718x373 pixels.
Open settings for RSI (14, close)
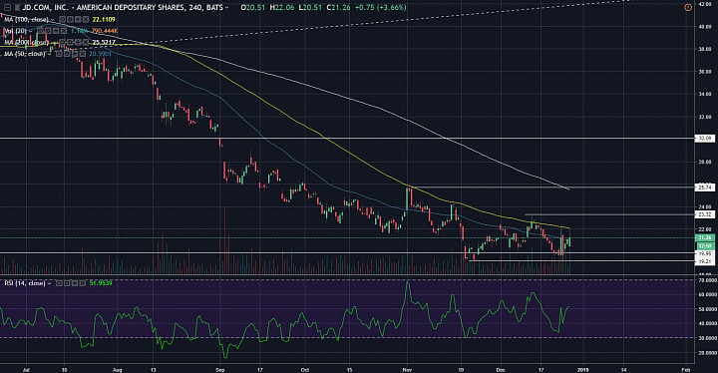(x=67, y=283)
